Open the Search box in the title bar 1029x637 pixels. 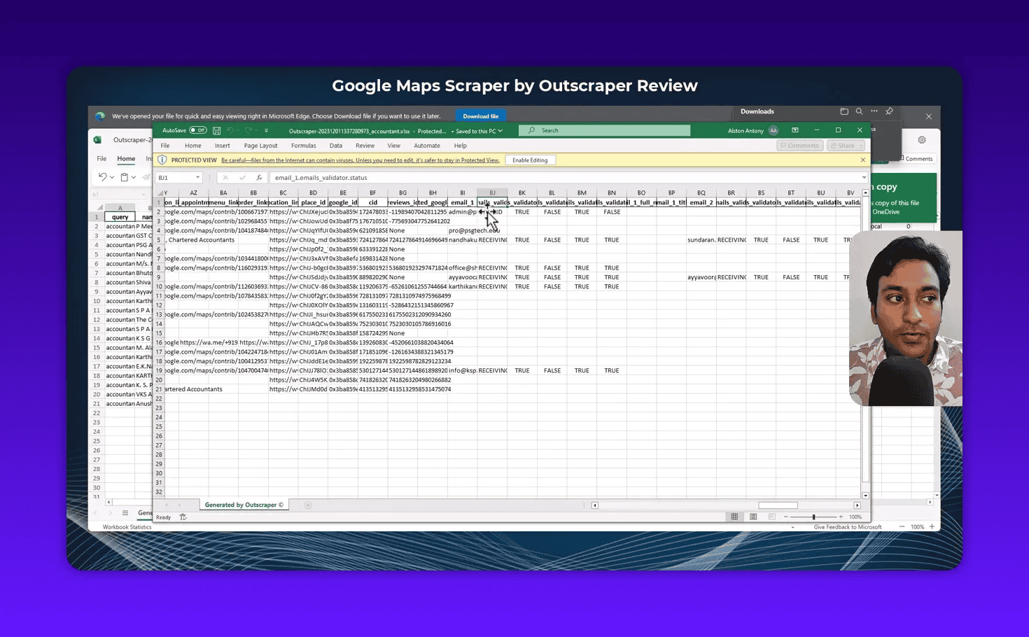click(x=604, y=130)
